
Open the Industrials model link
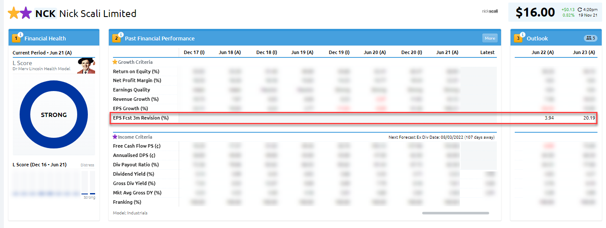pos(137,213)
